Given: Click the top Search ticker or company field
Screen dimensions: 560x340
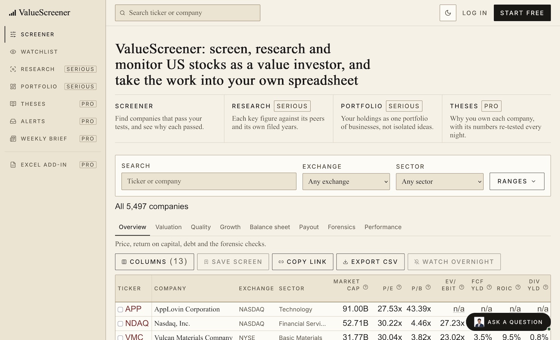Looking at the screenshot, I should [188, 13].
